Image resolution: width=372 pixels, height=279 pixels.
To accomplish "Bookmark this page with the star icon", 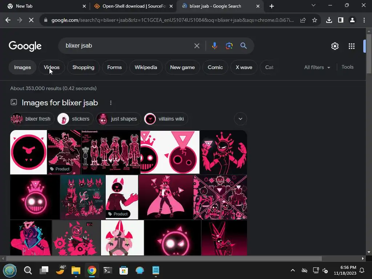I will (315, 20).
